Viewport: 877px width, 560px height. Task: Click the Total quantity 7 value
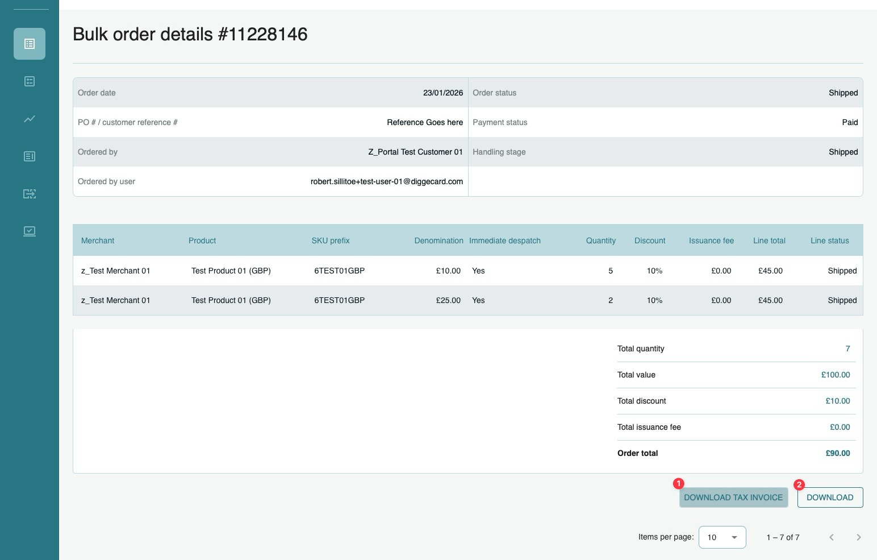pyautogui.click(x=848, y=349)
